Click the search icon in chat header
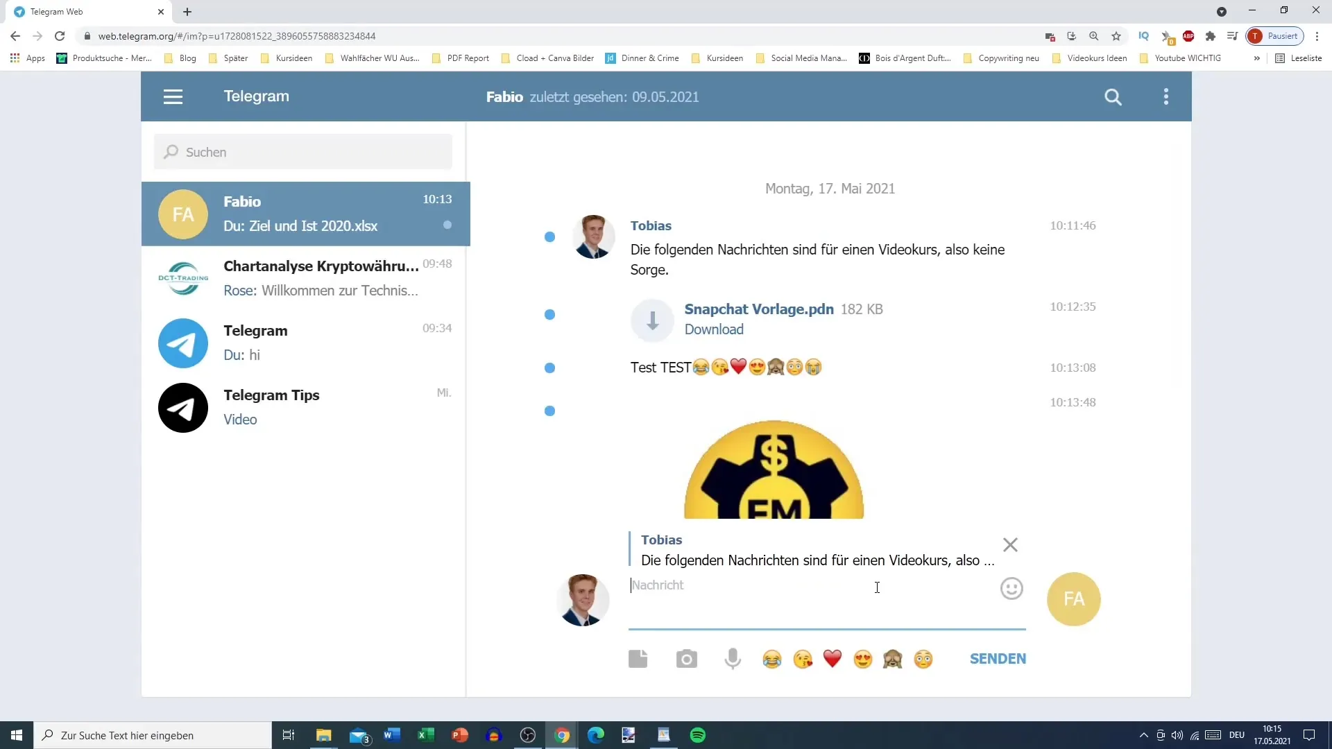1332x749 pixels. [x=1113, y=96]
